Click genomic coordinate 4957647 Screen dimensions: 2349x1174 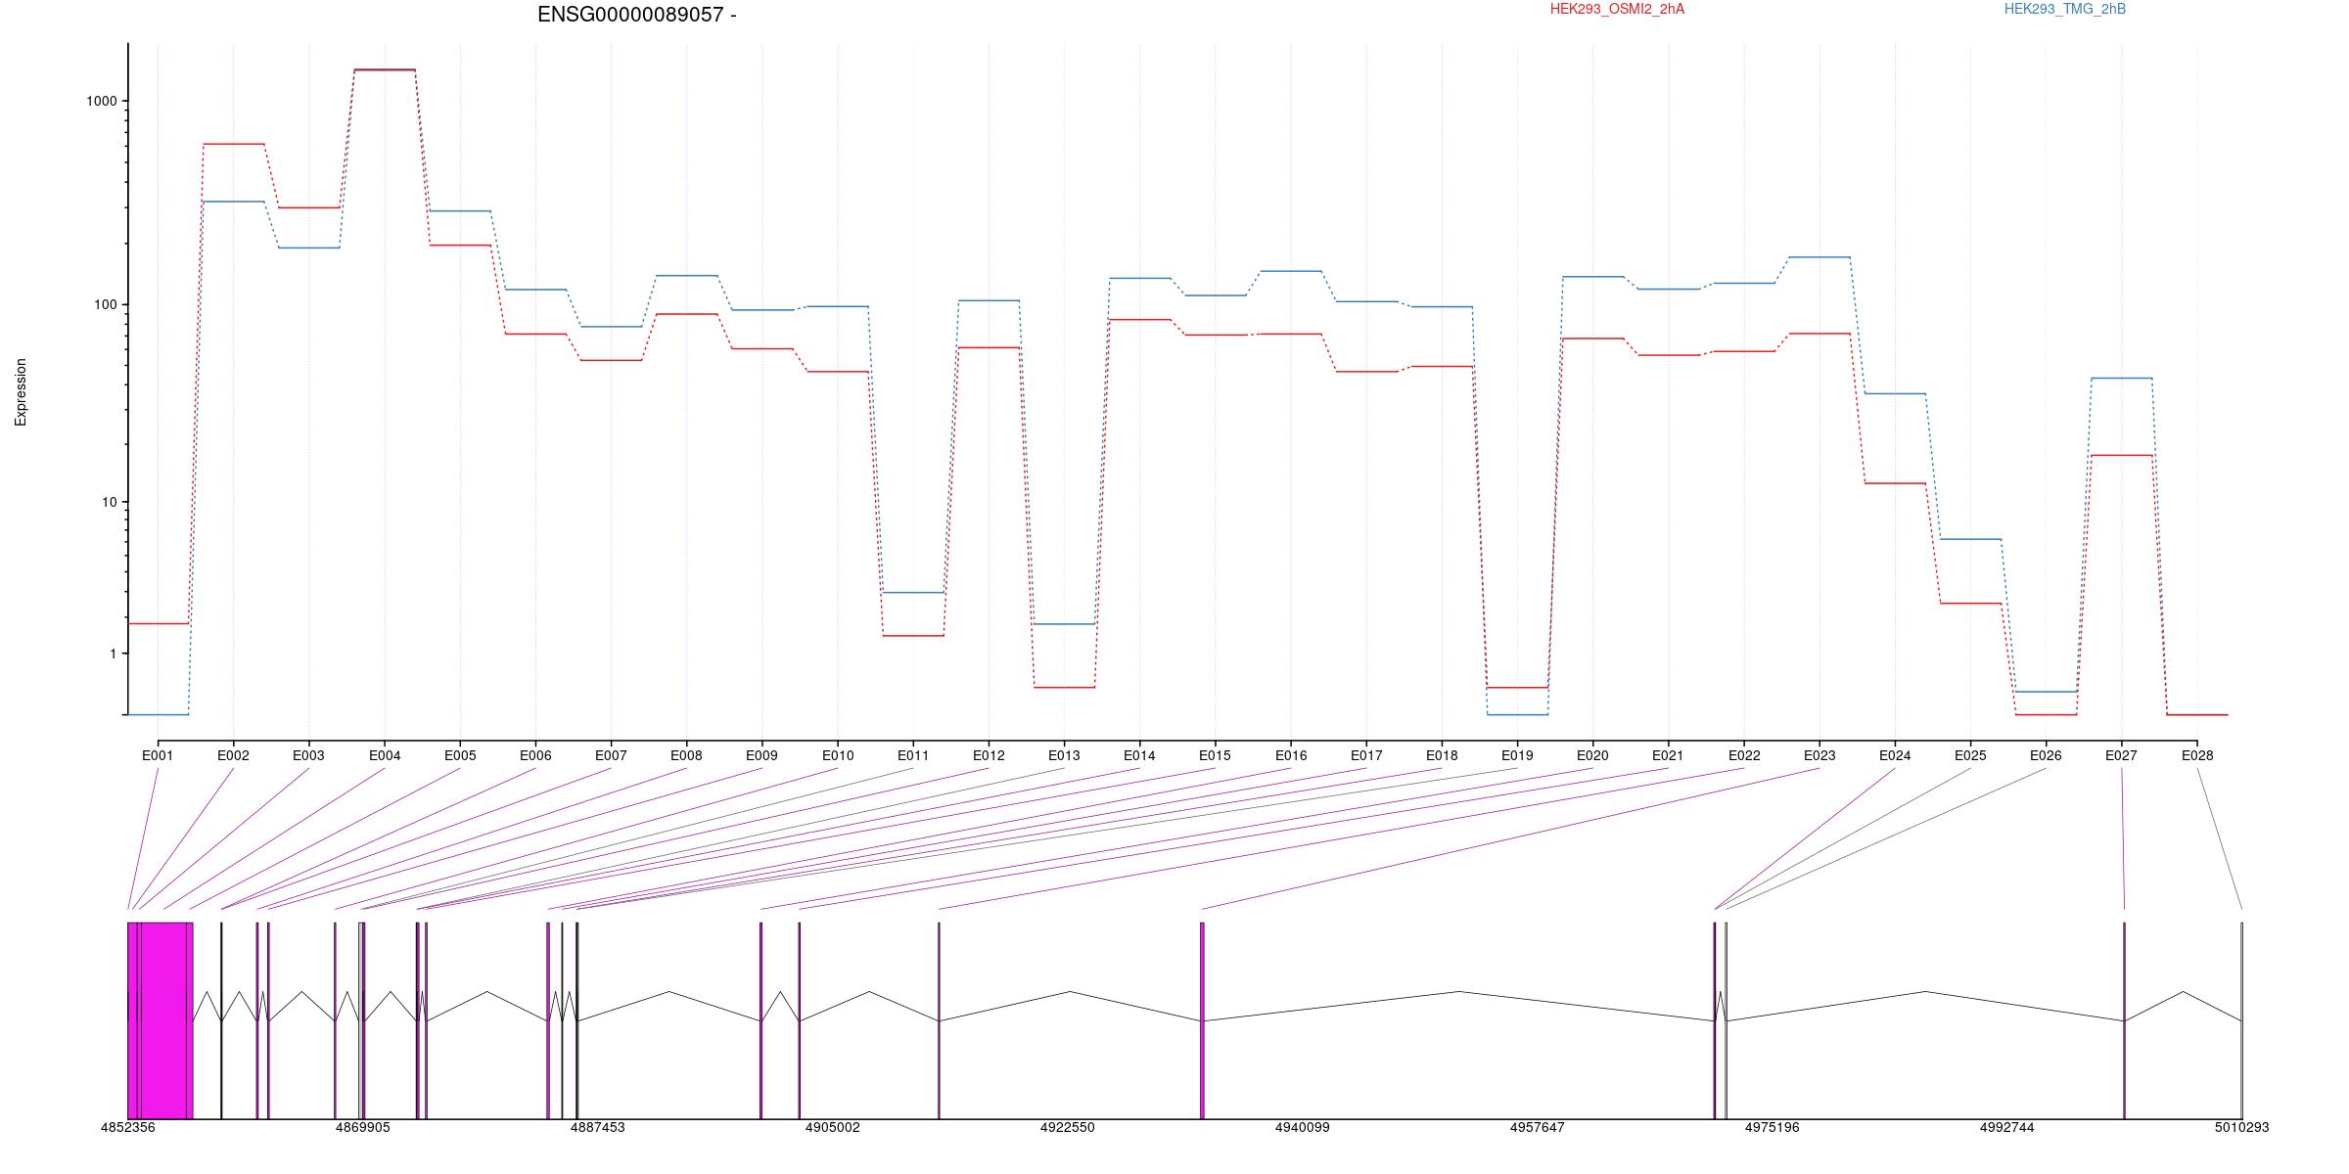tap(1537, 1127)
